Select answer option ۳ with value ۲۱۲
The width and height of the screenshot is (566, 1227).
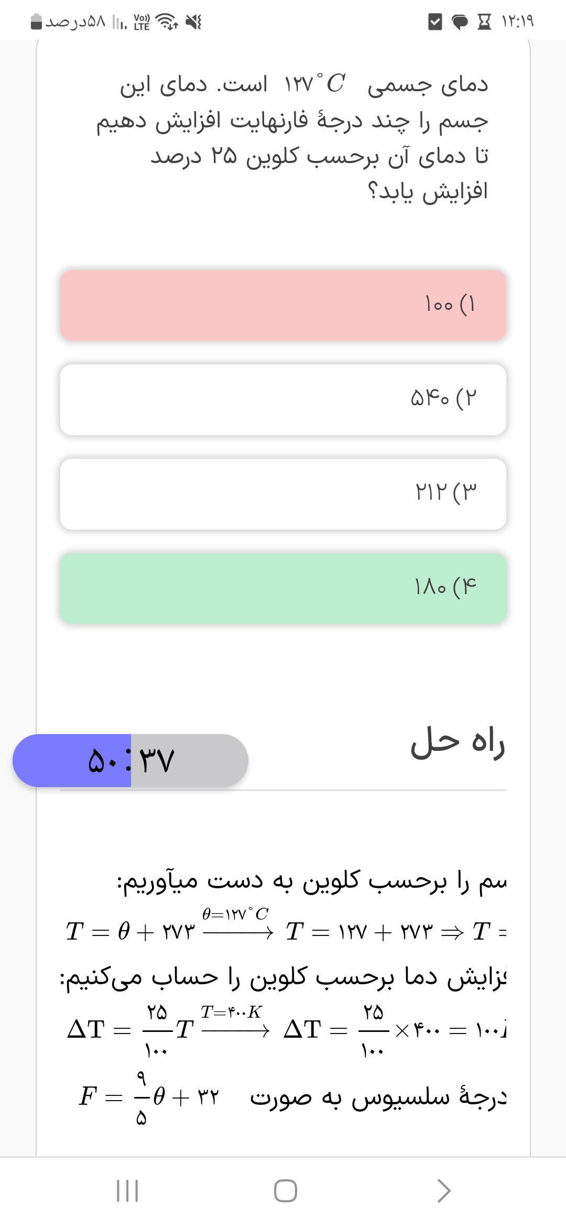point(283,494)
